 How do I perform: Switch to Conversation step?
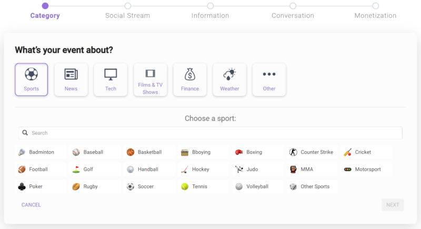pyautogui.click(x=293, y=11)
